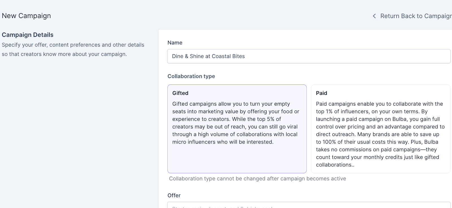452x208 pixels.
Task: Click the Gifted campaigns description paragraph
Action: [236, 123]
